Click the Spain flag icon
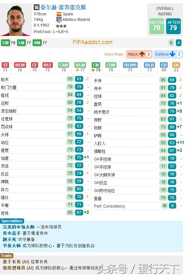Viewport: 186px width, 278px height. (x=59, y=14)
